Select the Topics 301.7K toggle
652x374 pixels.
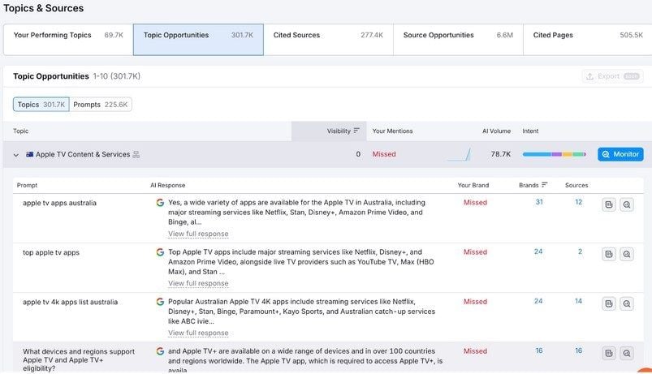pyautogui.click(x=41, y=105)
